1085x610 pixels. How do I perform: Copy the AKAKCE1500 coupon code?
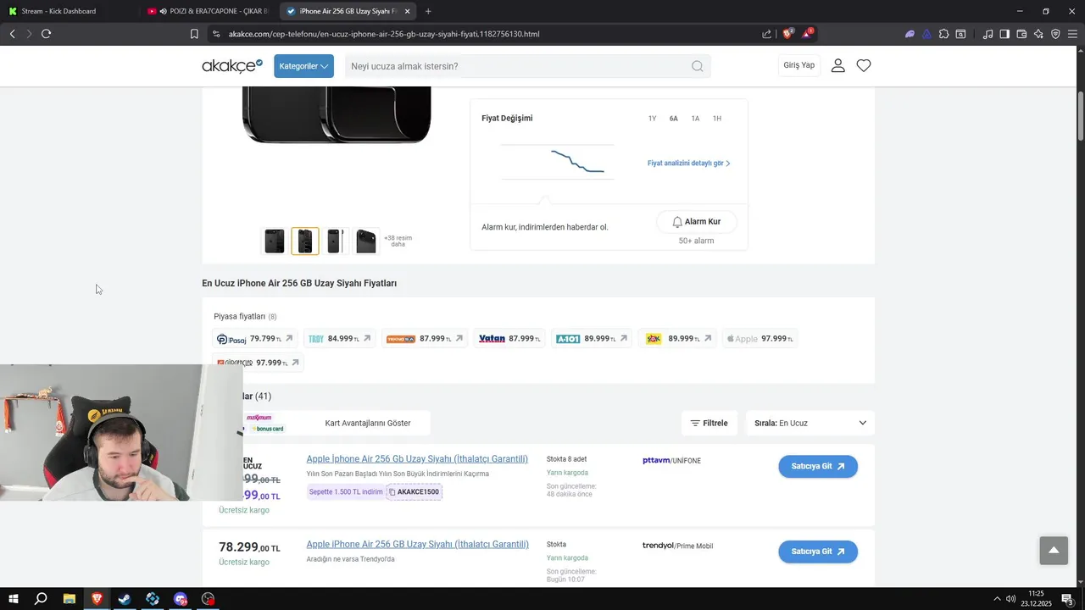(x=415, y=492)
